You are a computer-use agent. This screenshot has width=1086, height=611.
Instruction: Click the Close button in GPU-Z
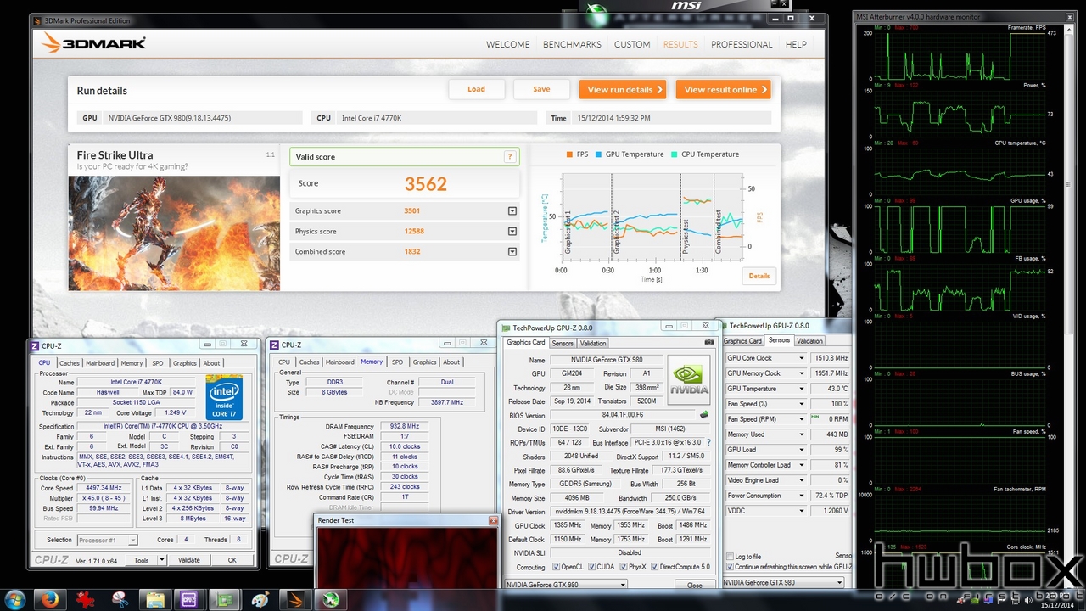[x=694, y=585]
